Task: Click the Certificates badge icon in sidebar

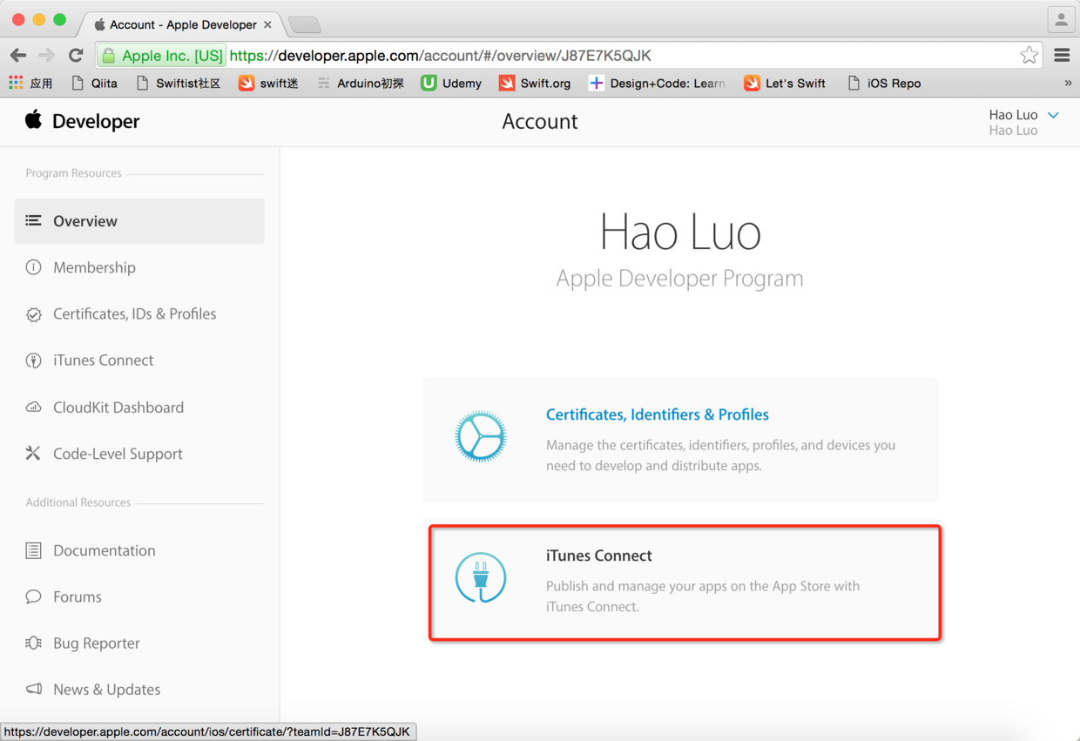Action: coord(33,314)
